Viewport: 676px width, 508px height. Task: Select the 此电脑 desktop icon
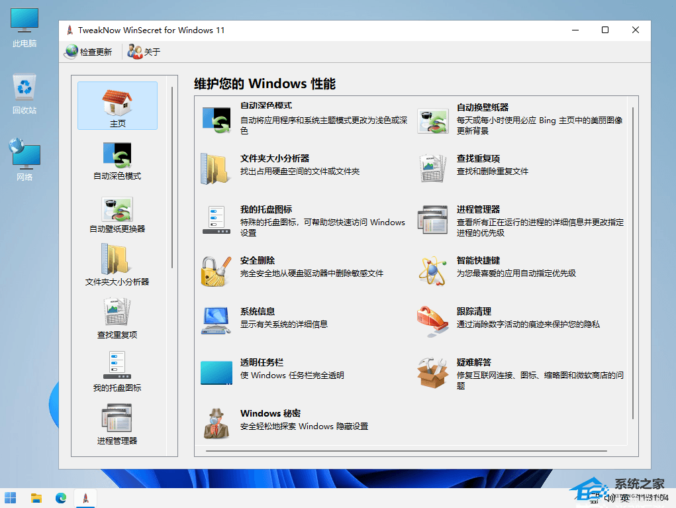click(24, 28)
